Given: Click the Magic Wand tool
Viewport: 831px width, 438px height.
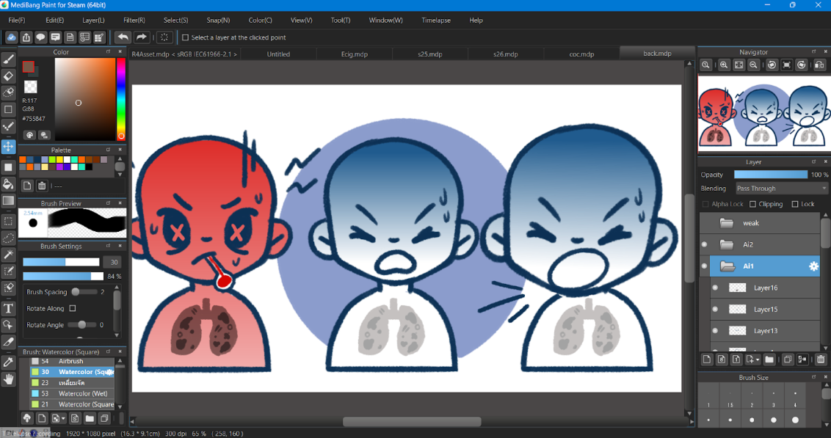Looking at the screenshot, I should (9, 255).
